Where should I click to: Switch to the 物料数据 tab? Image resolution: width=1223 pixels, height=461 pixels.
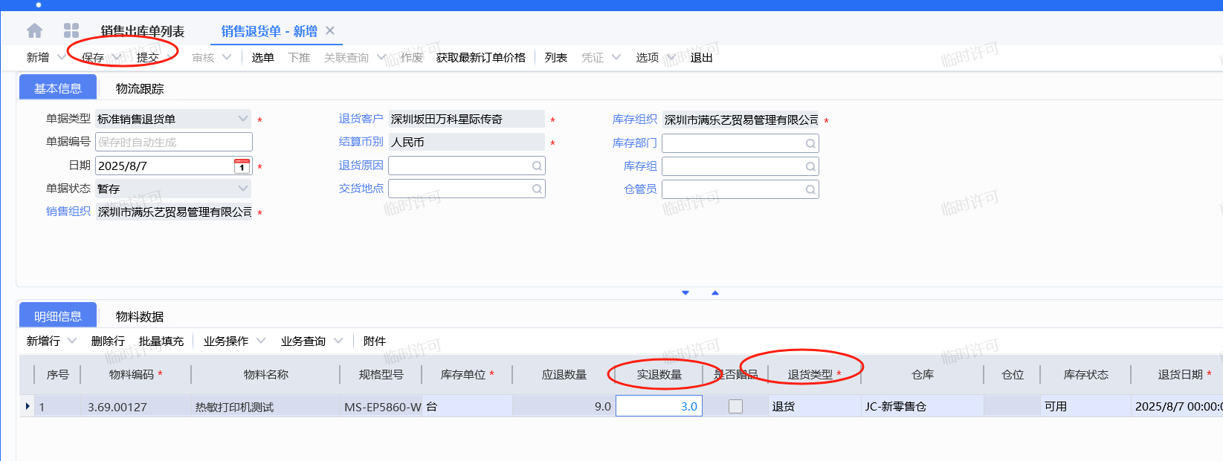[140, 316]
